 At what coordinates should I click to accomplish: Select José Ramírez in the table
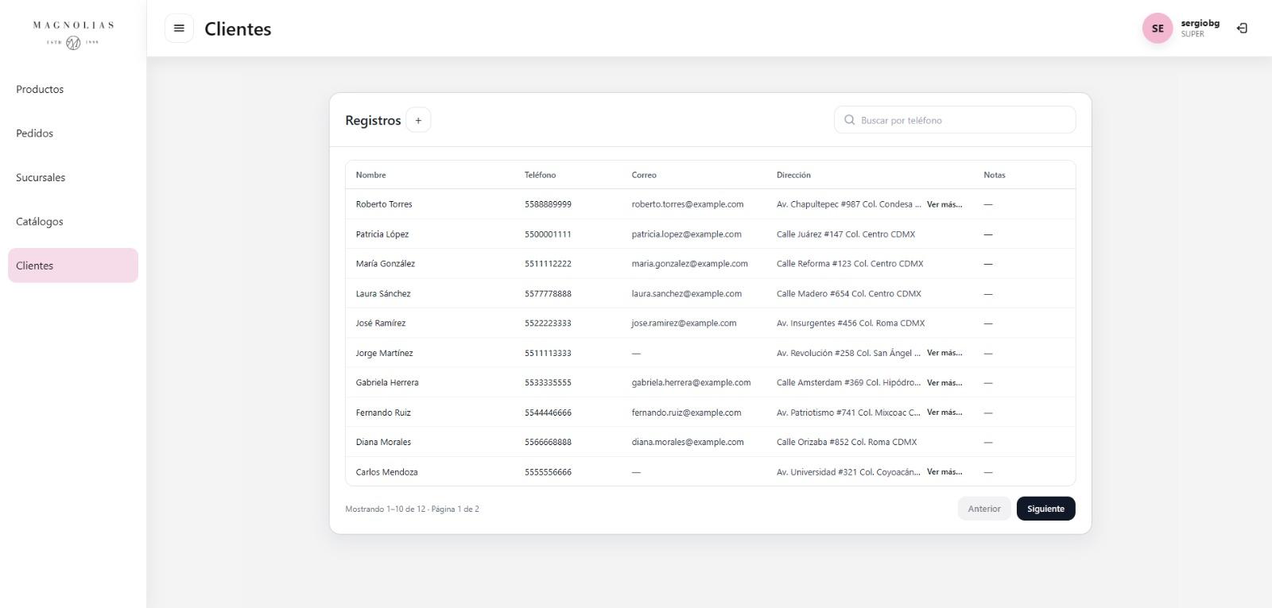tap(381, 323)
